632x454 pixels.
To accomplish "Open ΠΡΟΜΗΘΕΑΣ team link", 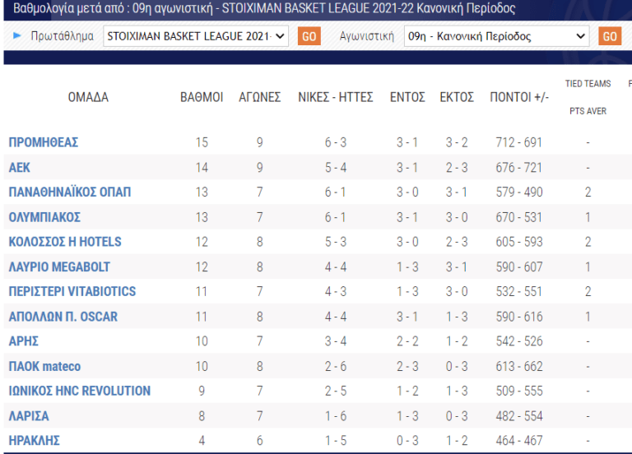I will tap(43, 142).
